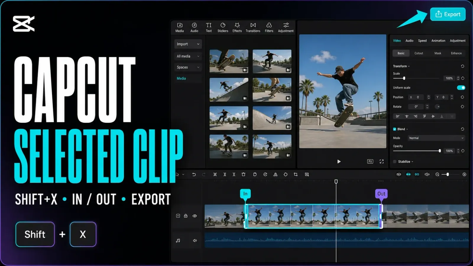The height and width of the screenshot is (266, 473).
Task: Toggle the preview axis icon
Action: 427,174
